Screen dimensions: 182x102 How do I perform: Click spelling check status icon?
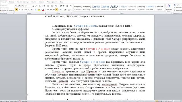click(20, 101)
